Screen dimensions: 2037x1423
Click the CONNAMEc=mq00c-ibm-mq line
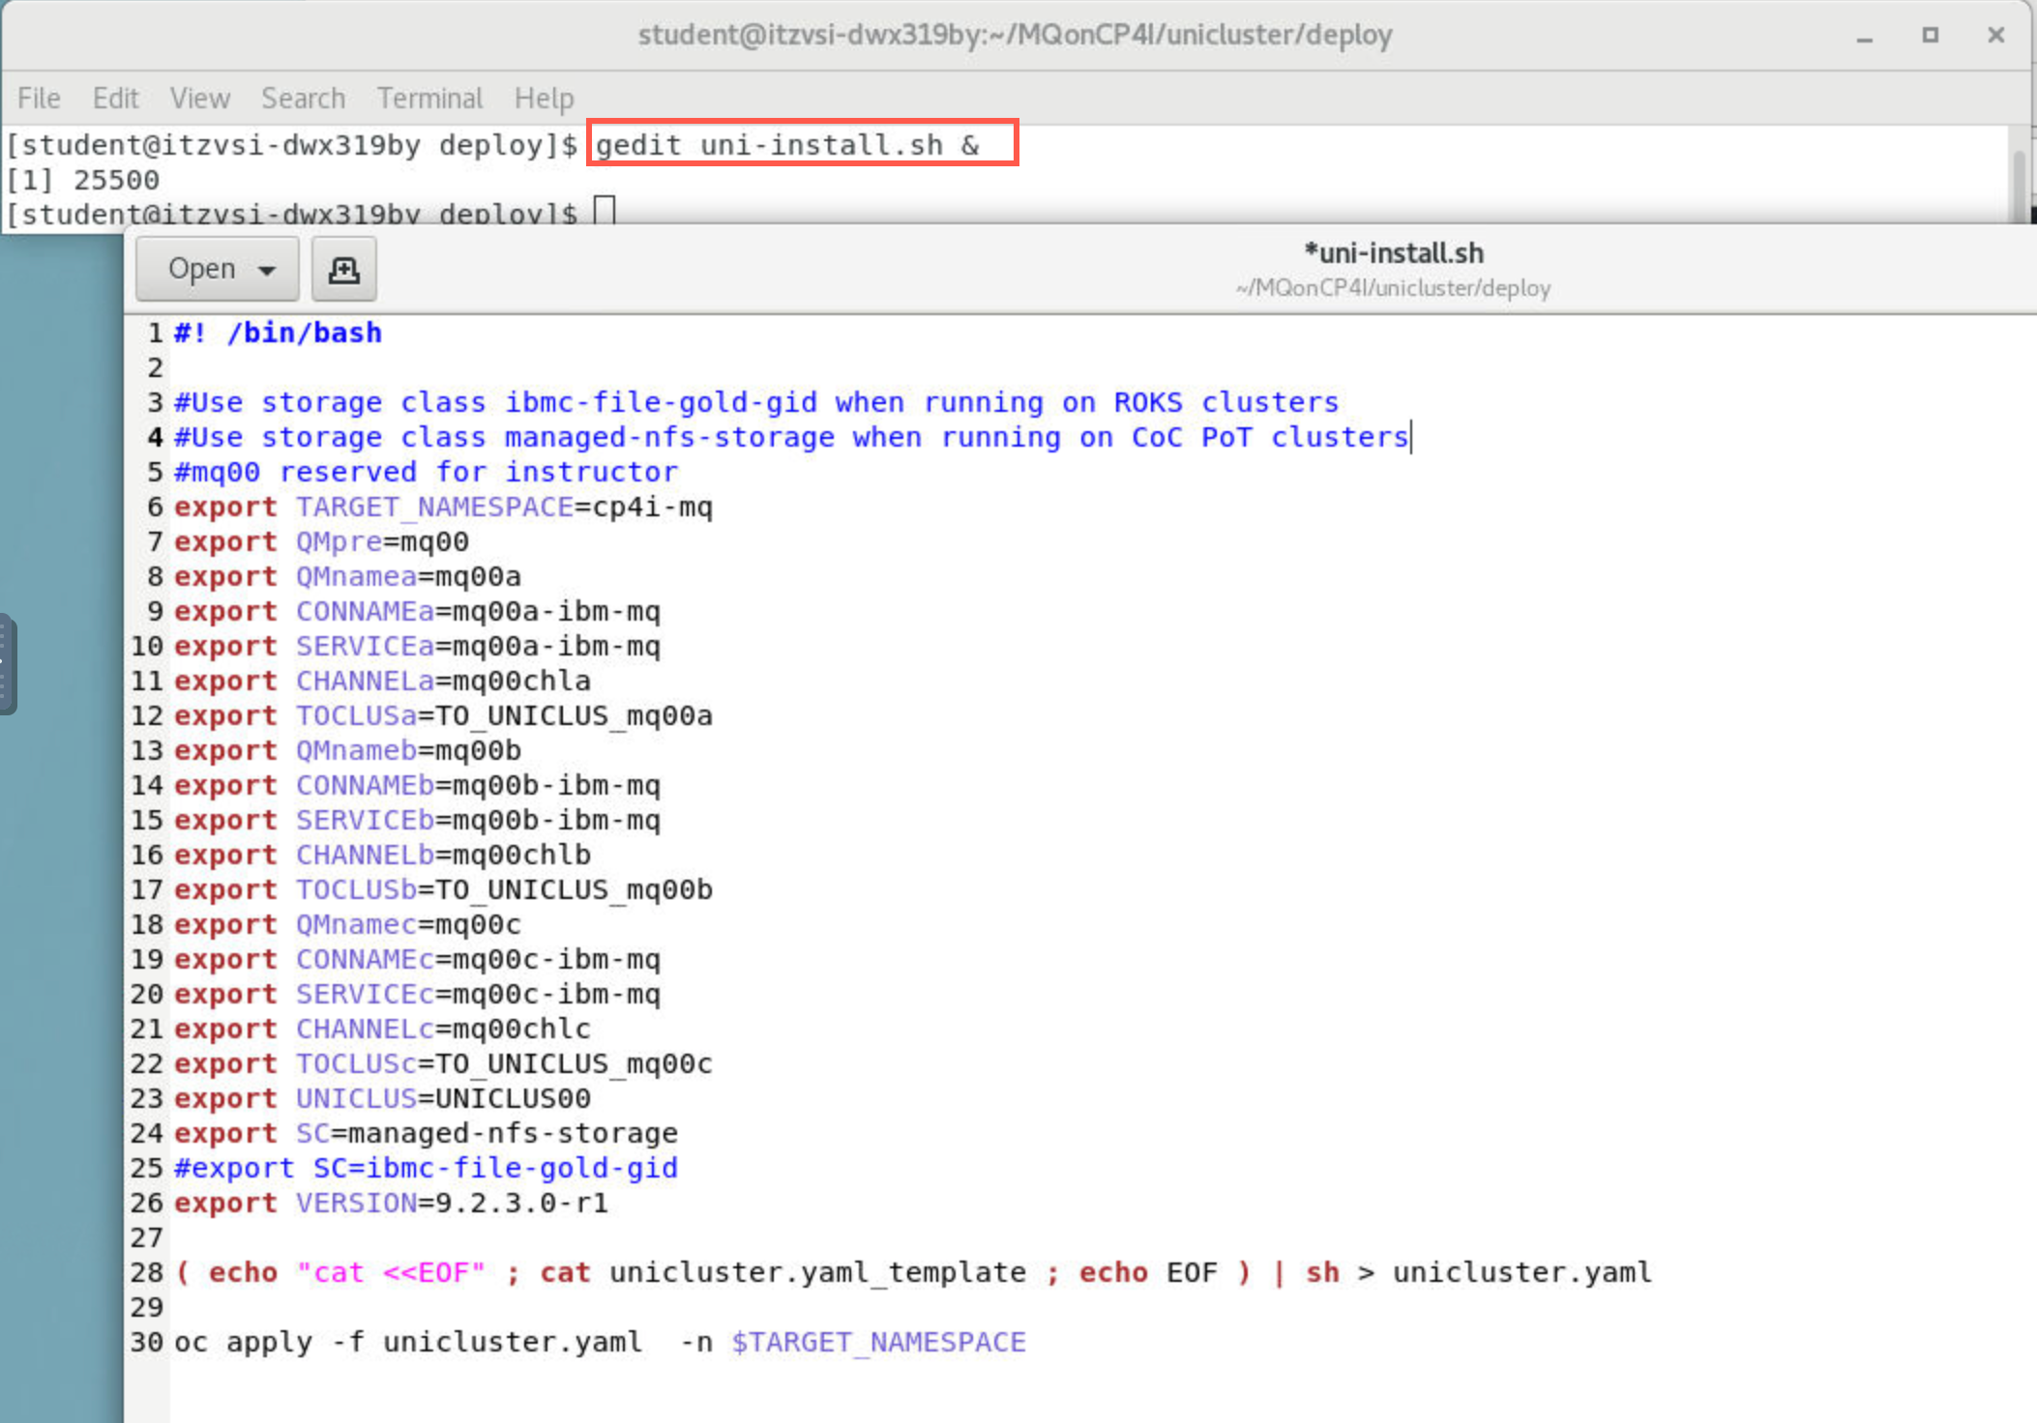417,959
